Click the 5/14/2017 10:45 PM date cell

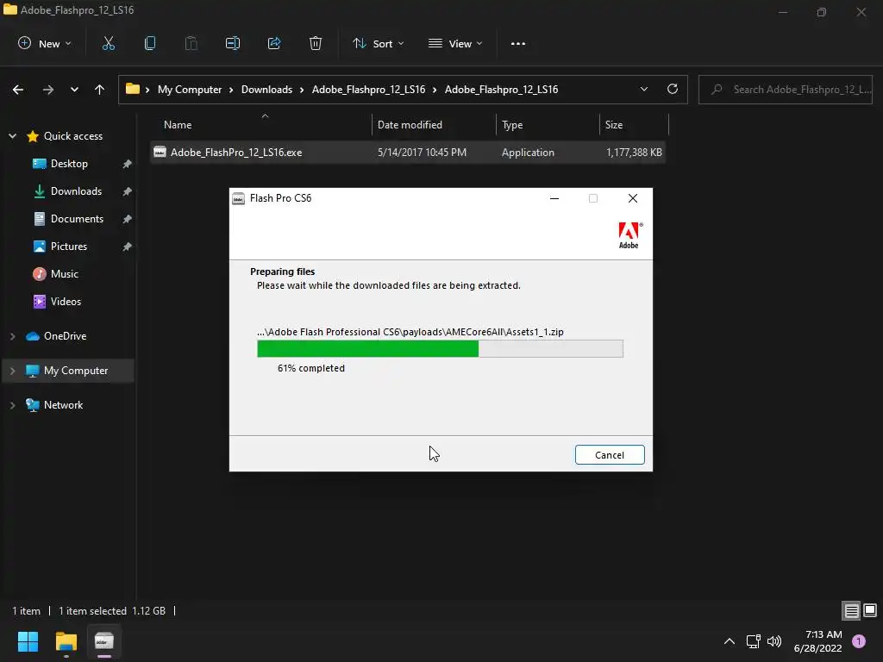tap(422, 152)
